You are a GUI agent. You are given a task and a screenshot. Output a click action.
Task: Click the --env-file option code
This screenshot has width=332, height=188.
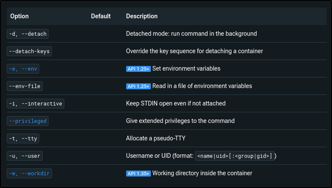(25, 86)
